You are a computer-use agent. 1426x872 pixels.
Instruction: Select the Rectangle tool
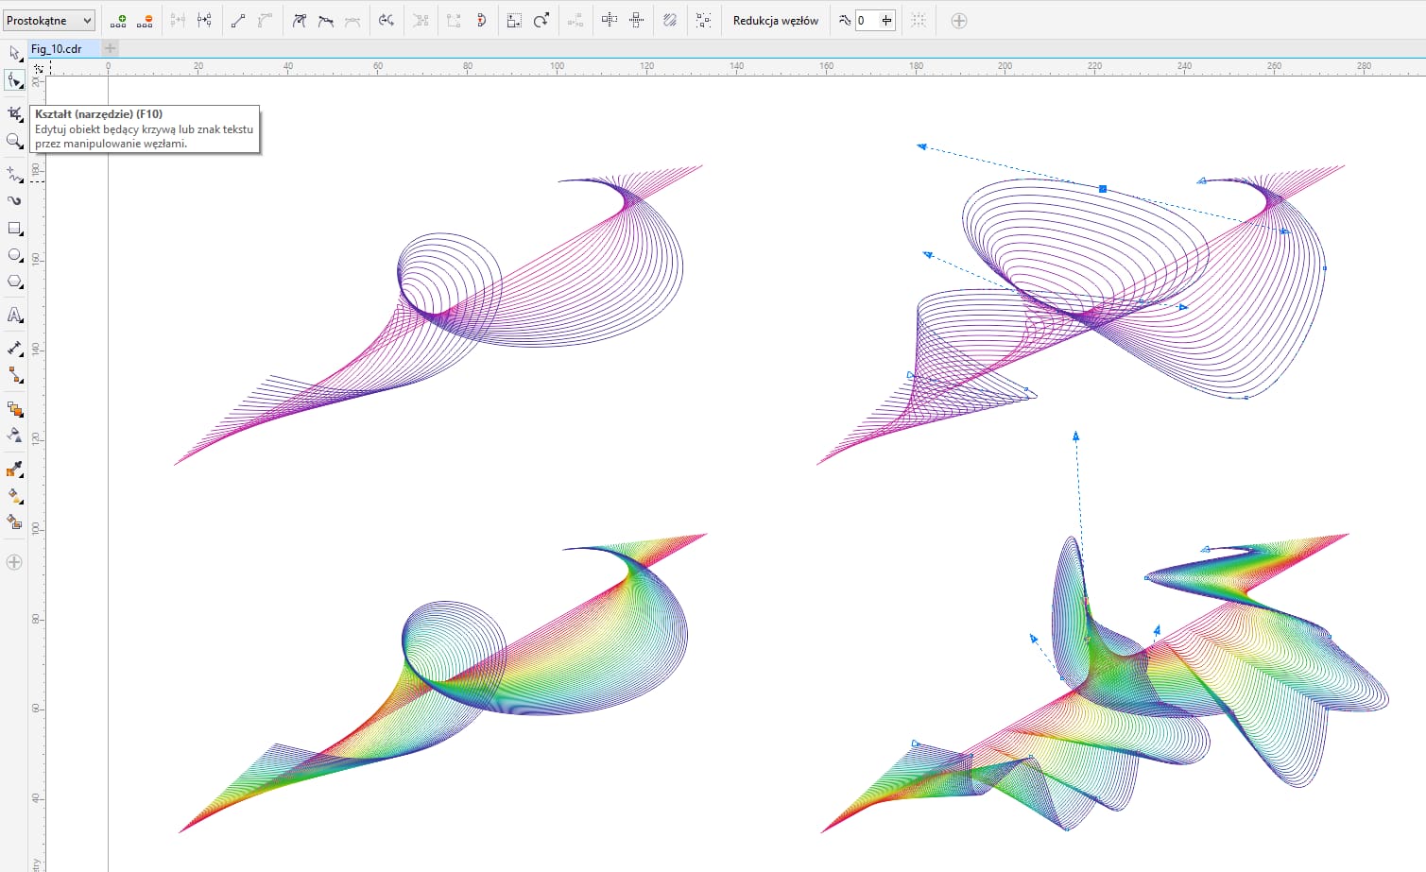(14, 229)
